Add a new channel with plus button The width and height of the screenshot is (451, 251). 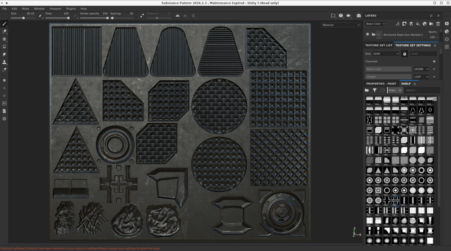click(x=434, y=61)
